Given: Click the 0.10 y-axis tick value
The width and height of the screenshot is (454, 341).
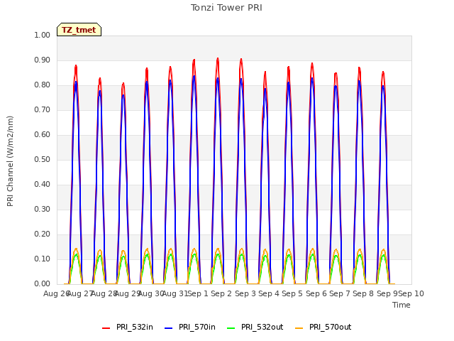Looking at the screenshot, I should (x=43, y=259).
